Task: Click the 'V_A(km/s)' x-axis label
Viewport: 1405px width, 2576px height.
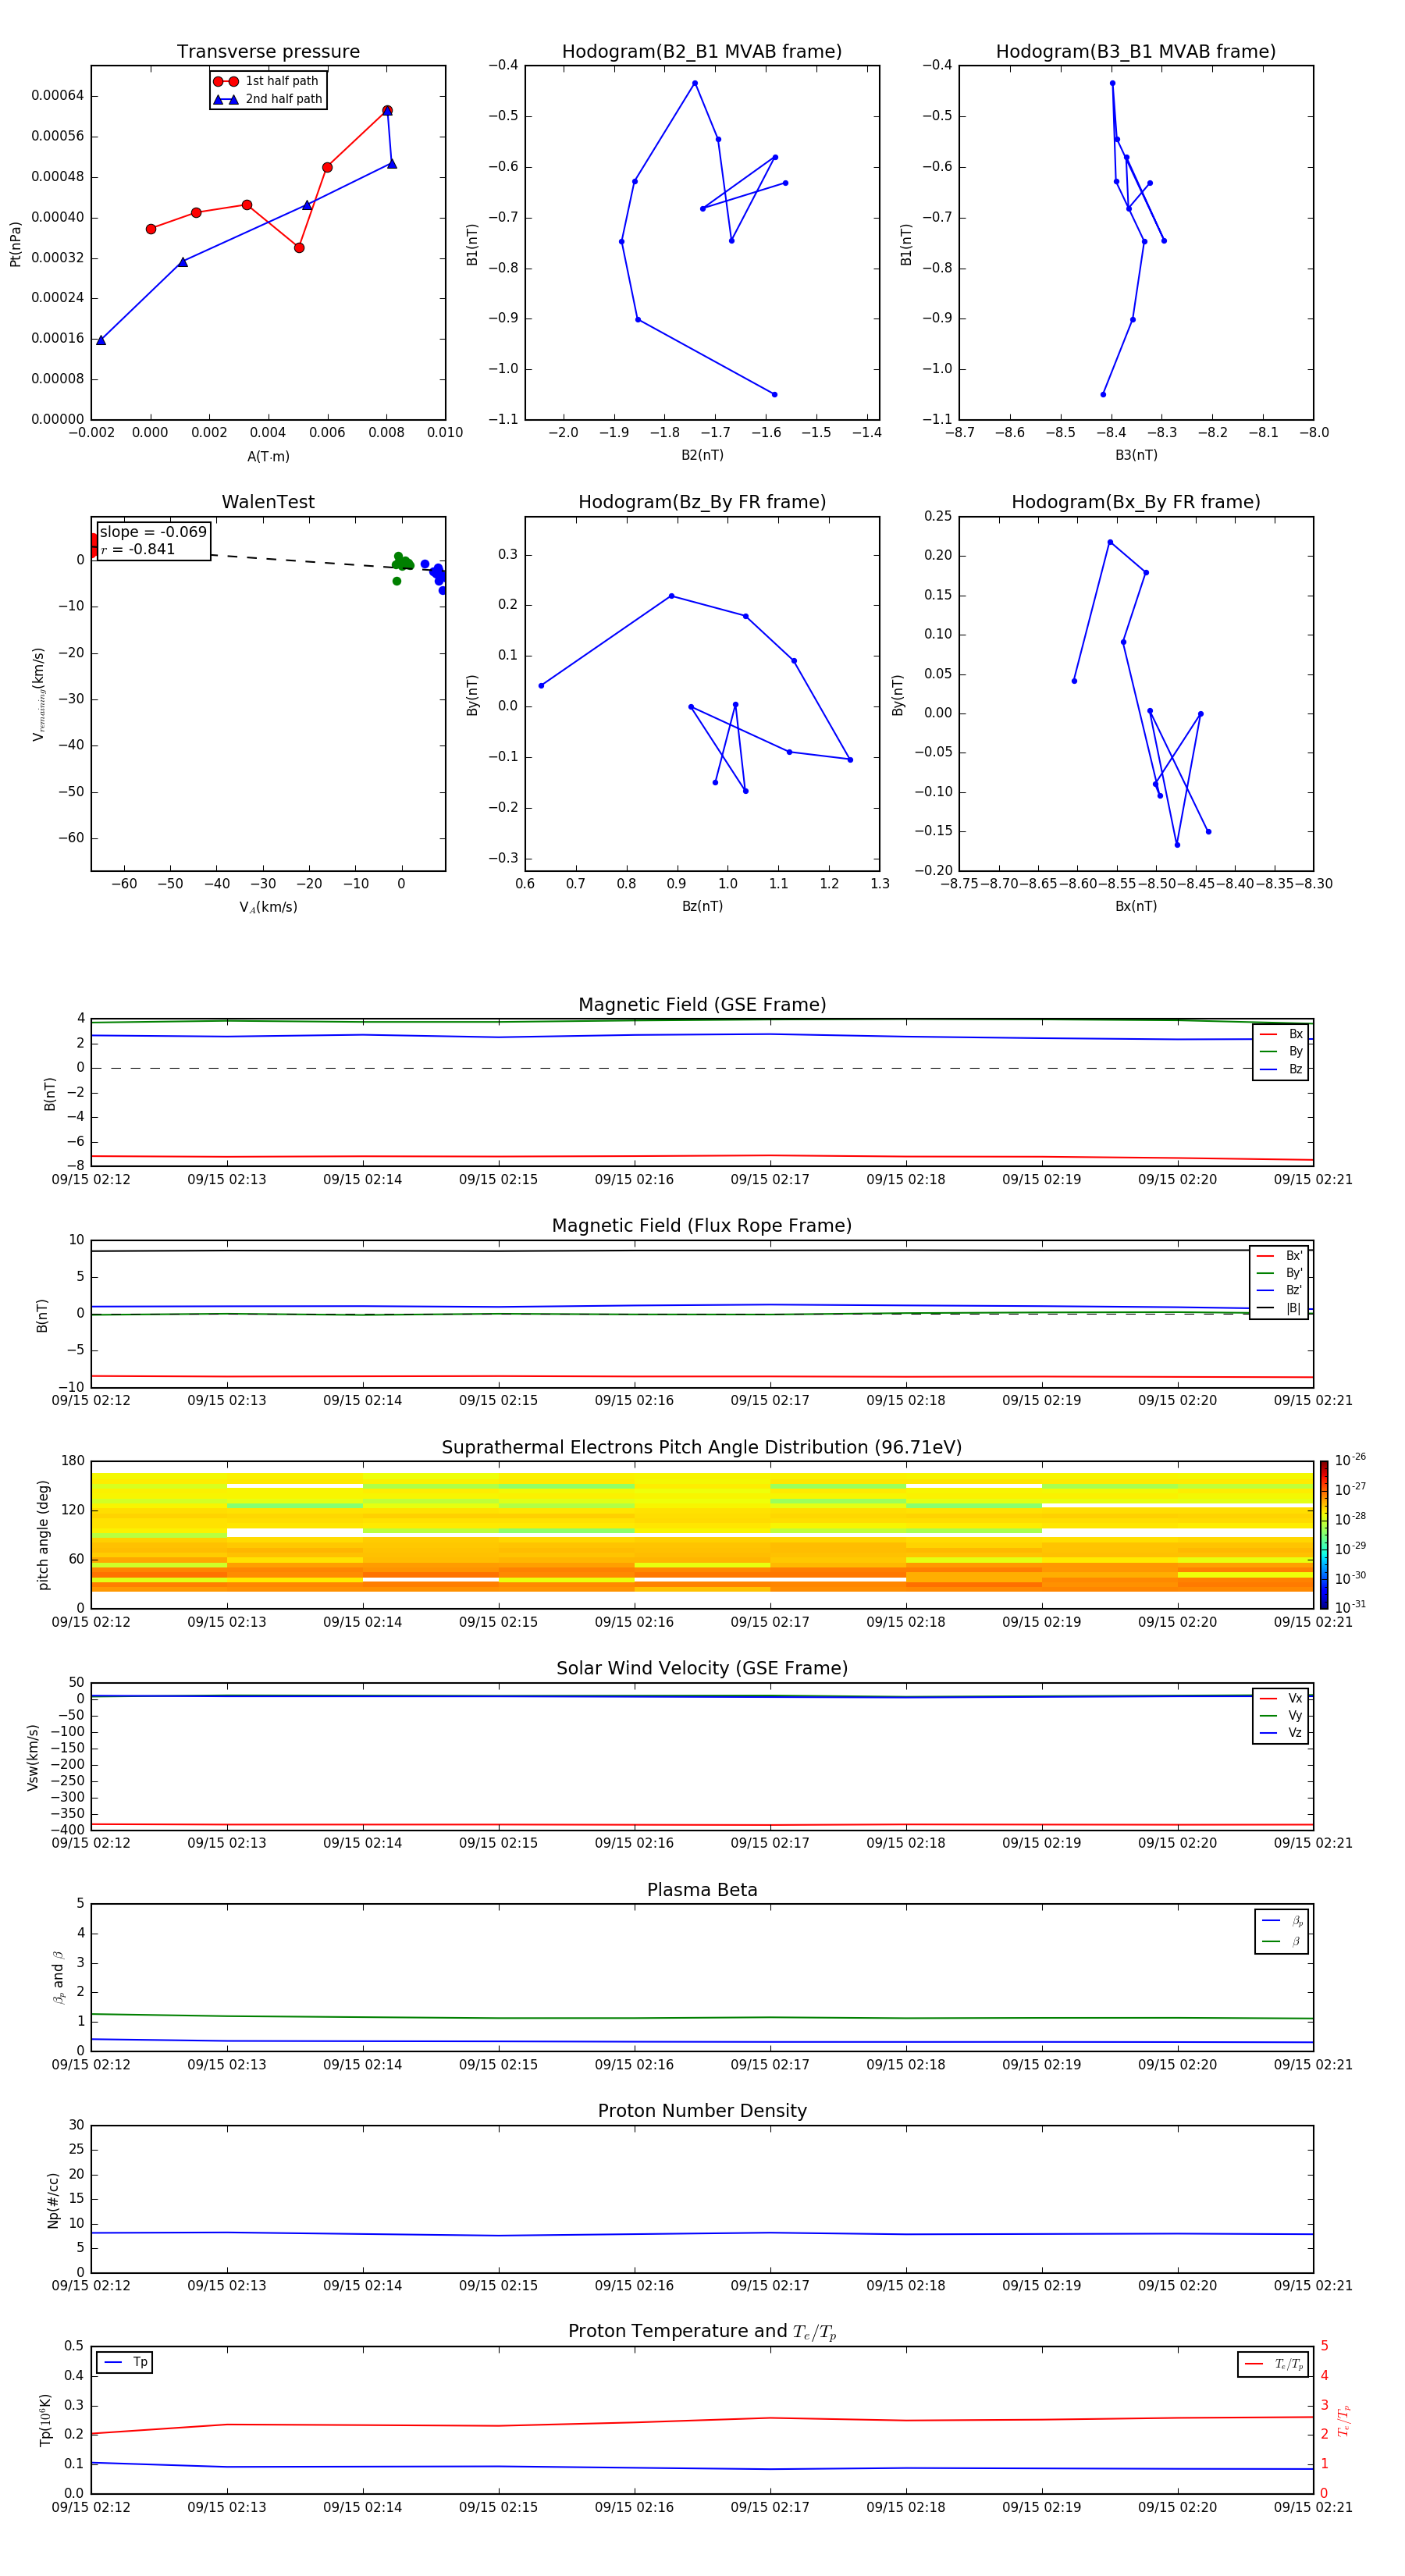Action: (268, 908)
